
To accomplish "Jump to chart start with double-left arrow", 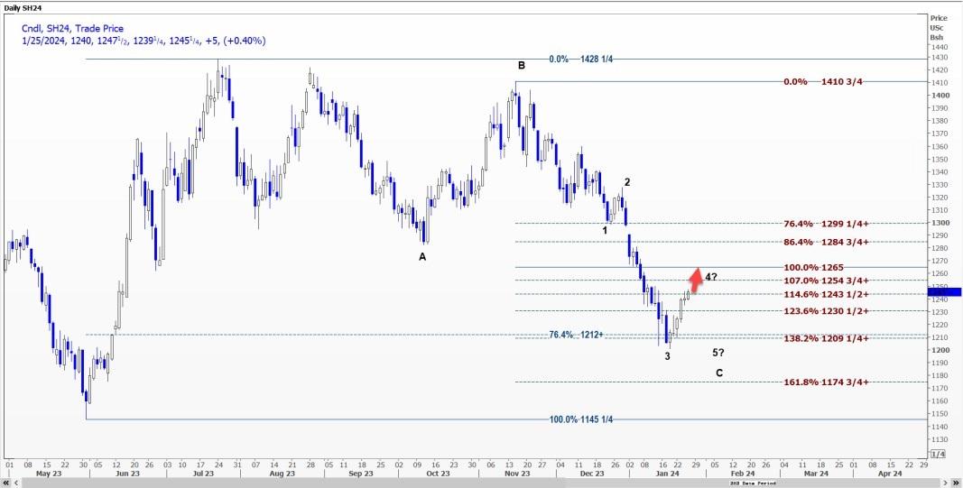I will (6, 483).
